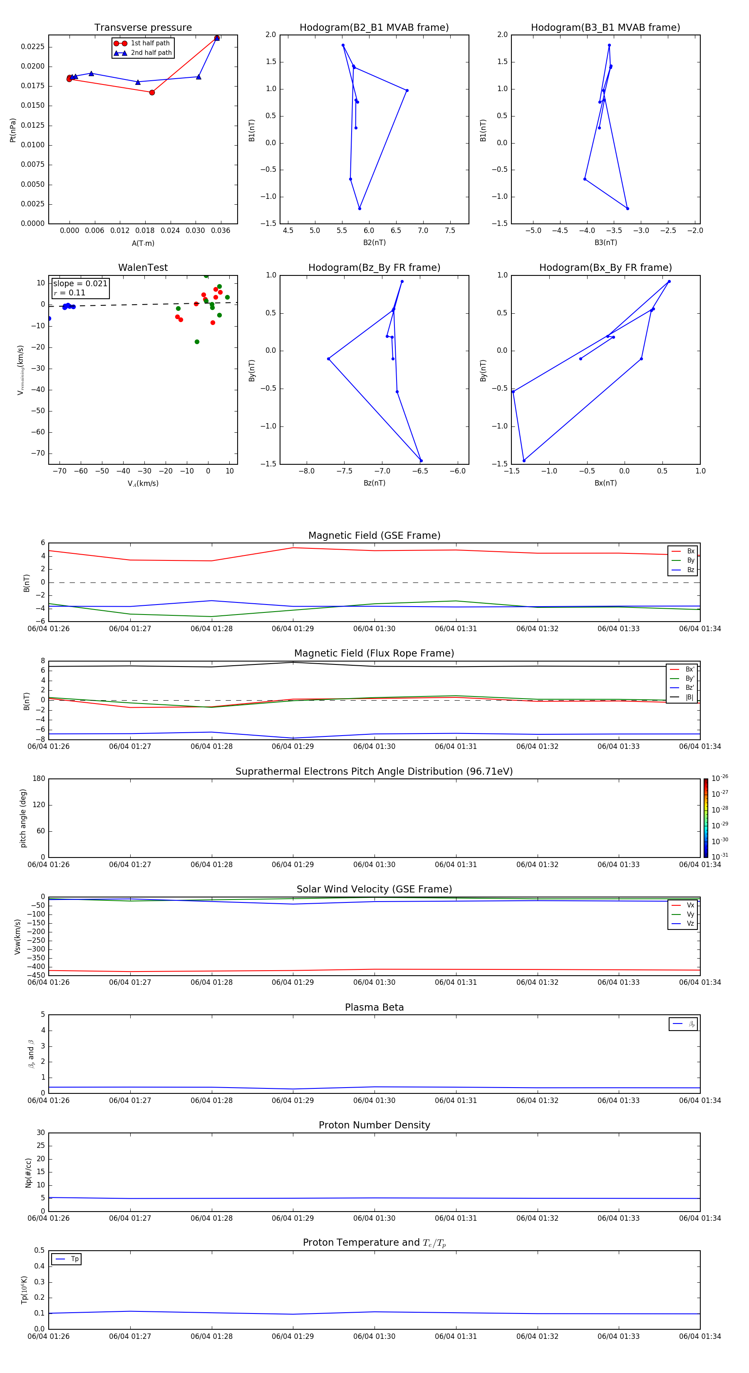This screenshot has width=749, height=1373.
Task: Click the 'pitch angle (deg)' axis label
Action: pos(23,818)
